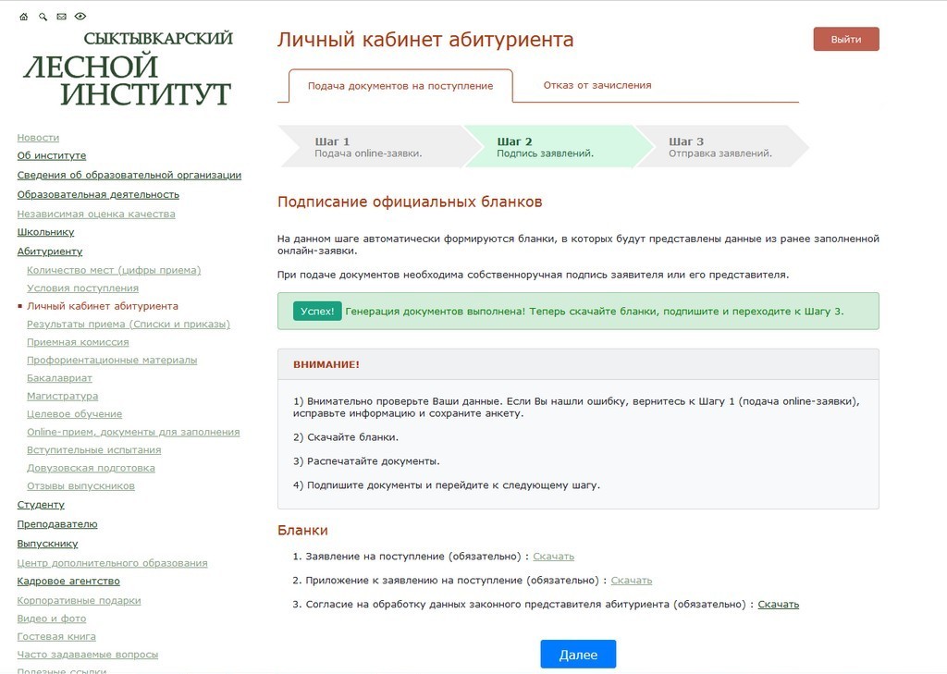Download the Согласие на обработку данных form

click(778, 605)
